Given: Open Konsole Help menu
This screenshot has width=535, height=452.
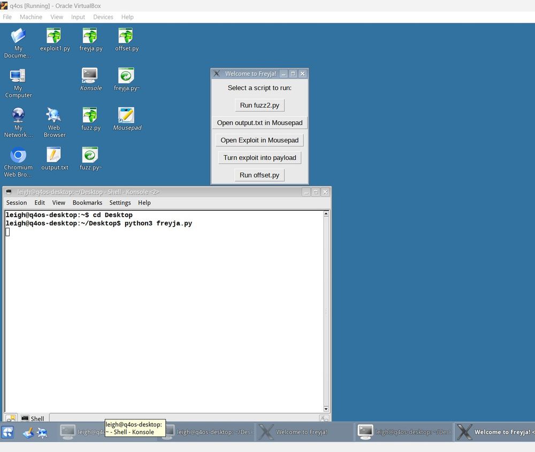Looking at the screenshot, I should tap(144, 203).
